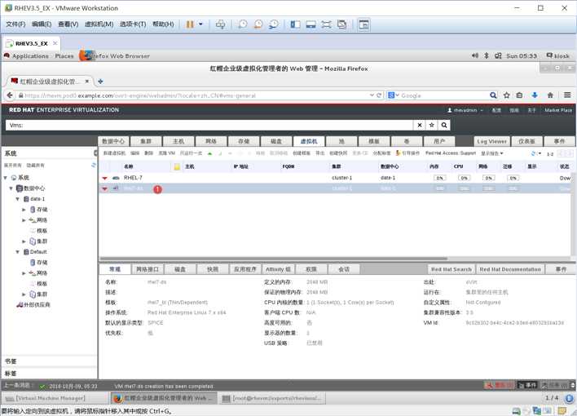Reload the page with refresh icon

tap(379, 95)
